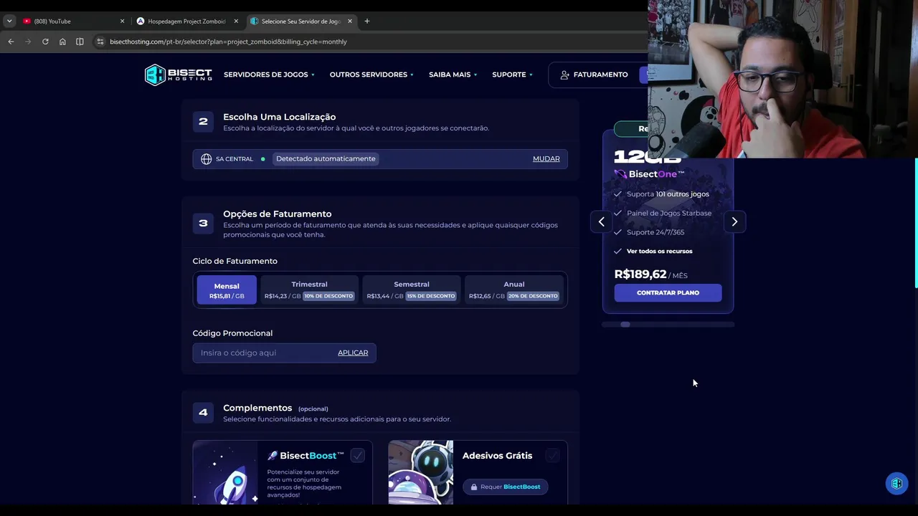The image size is (918, 516).
Task: Switch to the Hospedagem Project Zomboid tab
Action: pos(186,21)
